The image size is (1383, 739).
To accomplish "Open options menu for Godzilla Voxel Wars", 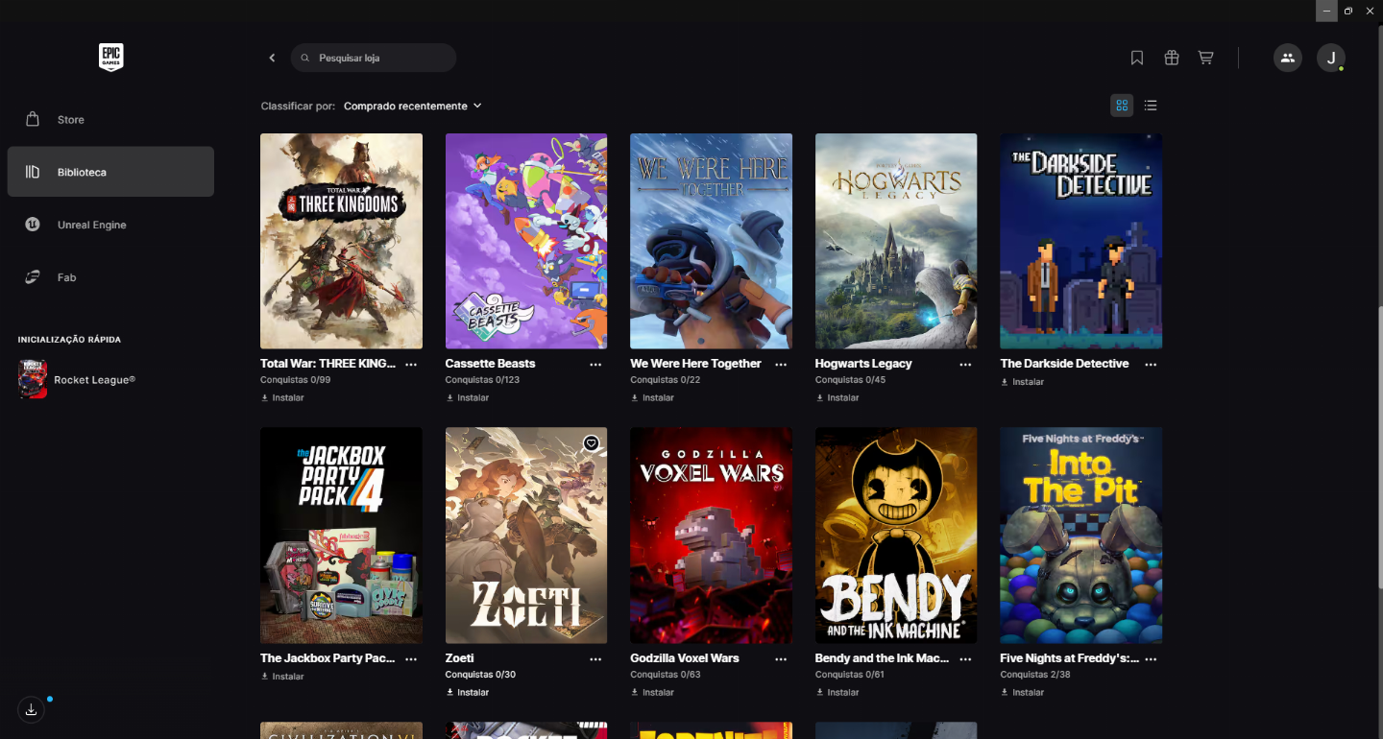I will click(781, 659).
